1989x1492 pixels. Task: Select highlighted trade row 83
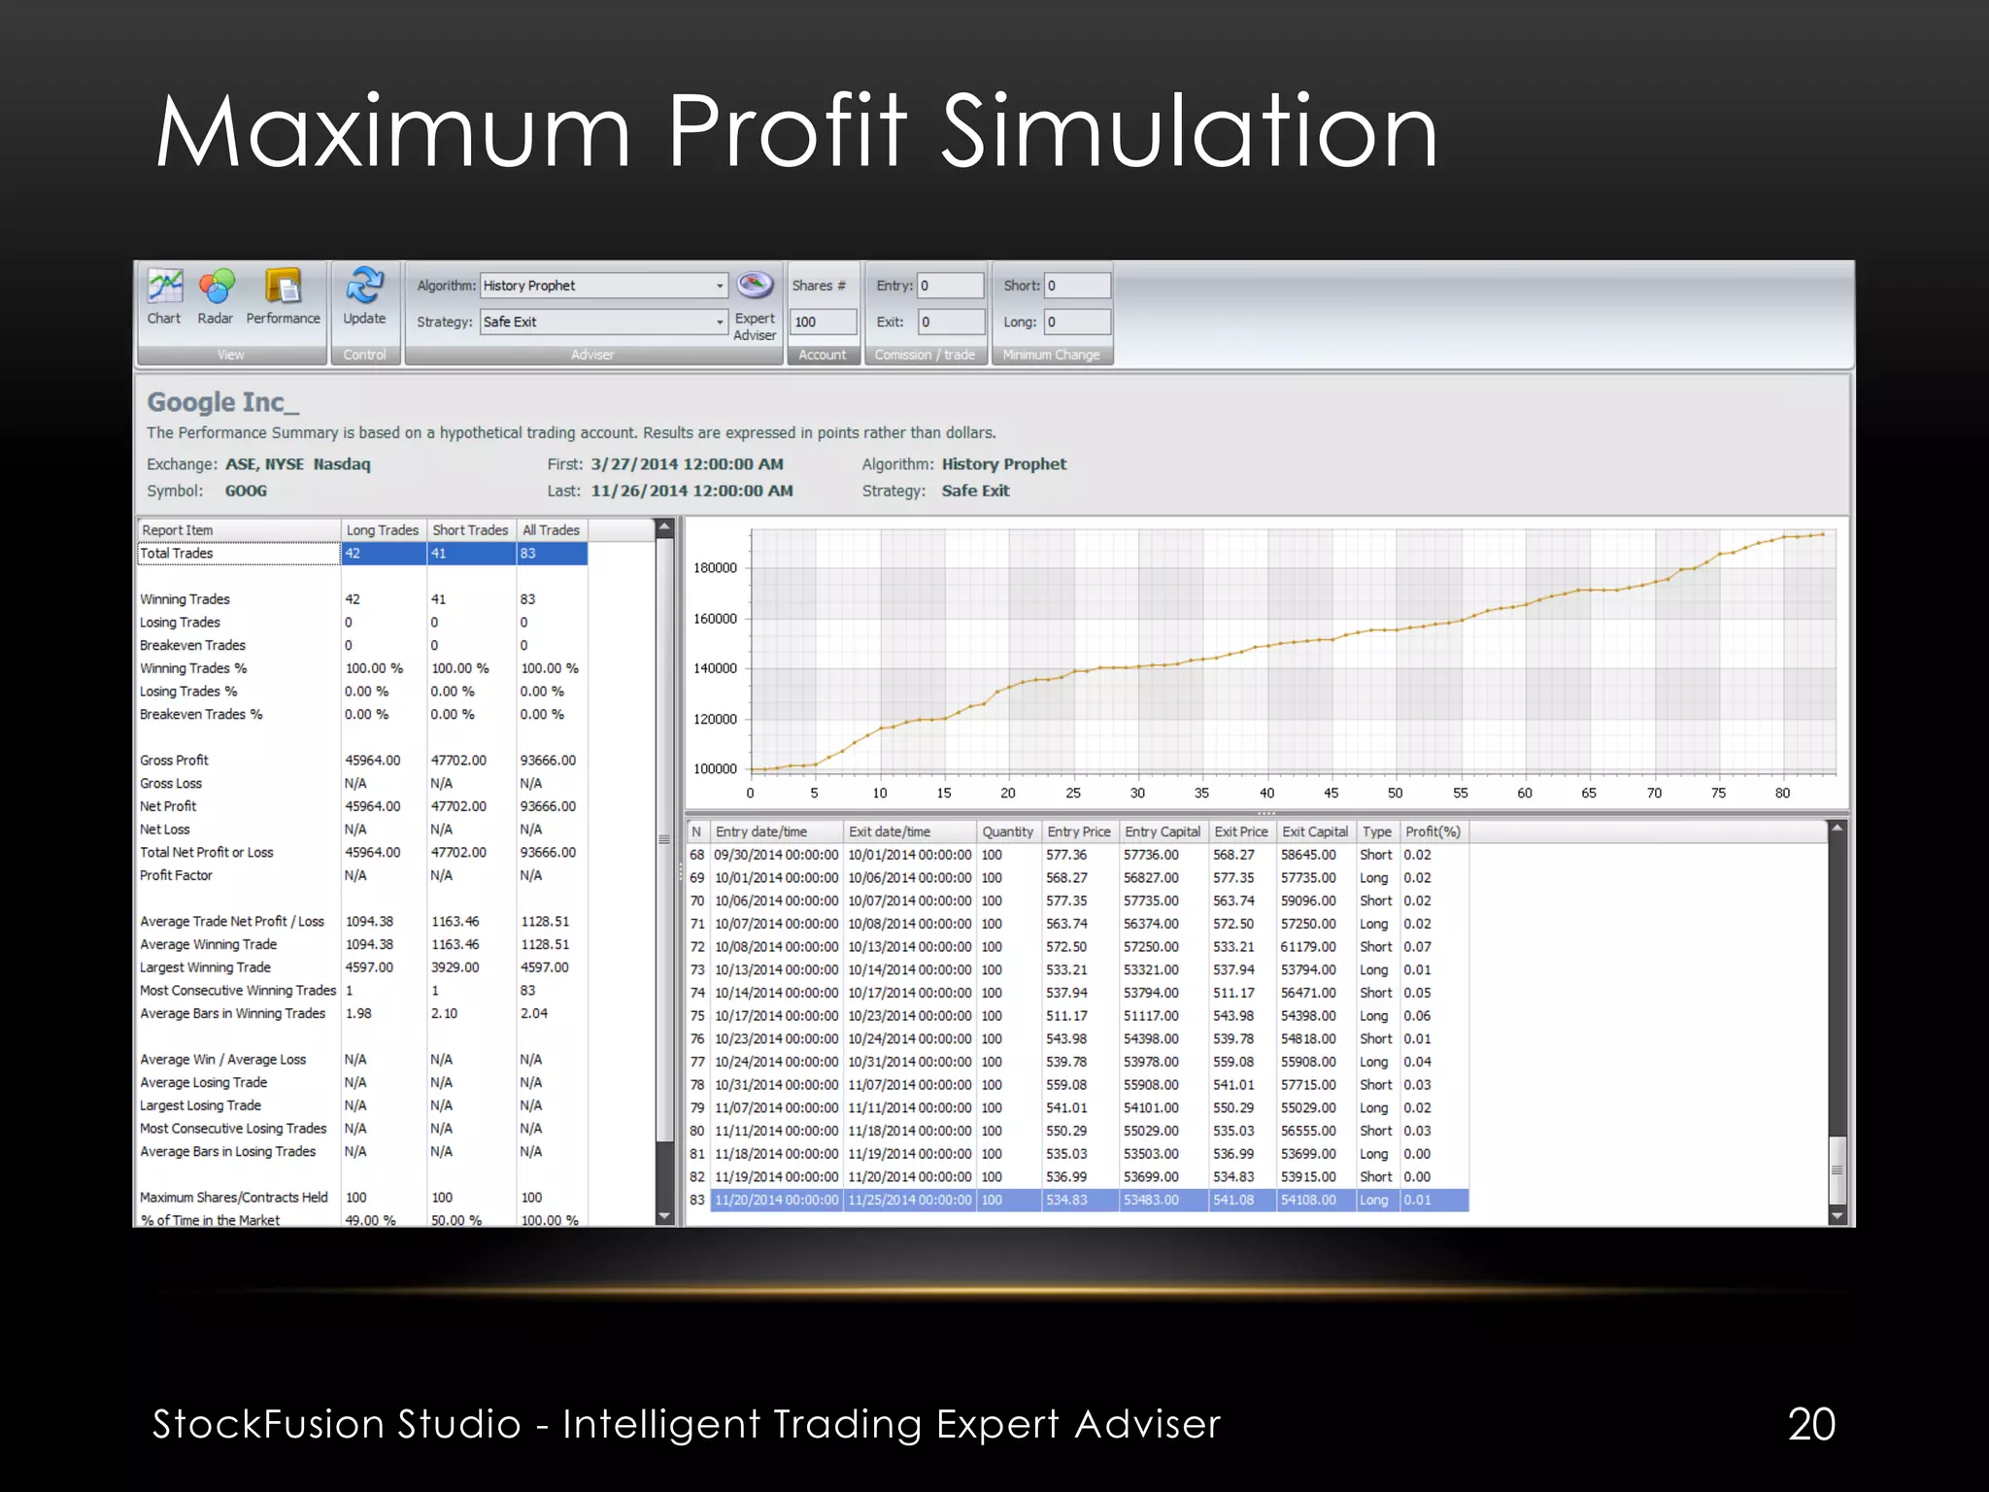1078,1200
